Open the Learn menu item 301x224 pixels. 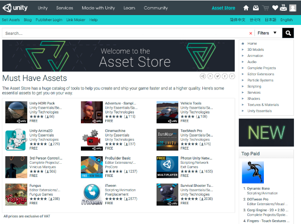[129, 8]
